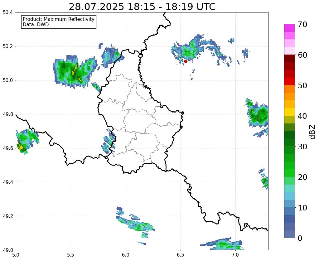
Task: Click the 49.2 latitude tick label
Action: (x=8, y=216)
